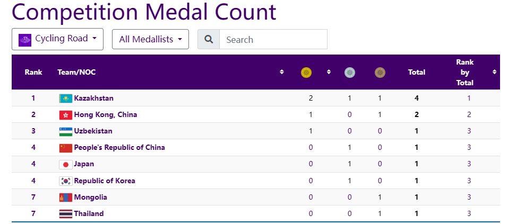This screenshot has height=224, width=508.
Task: Open People's Republic of China link
Action: click(119, 148)
